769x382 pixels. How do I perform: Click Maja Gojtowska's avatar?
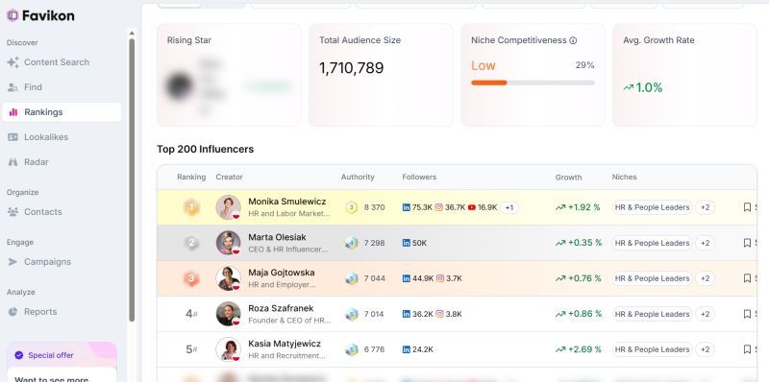point(228,278)
